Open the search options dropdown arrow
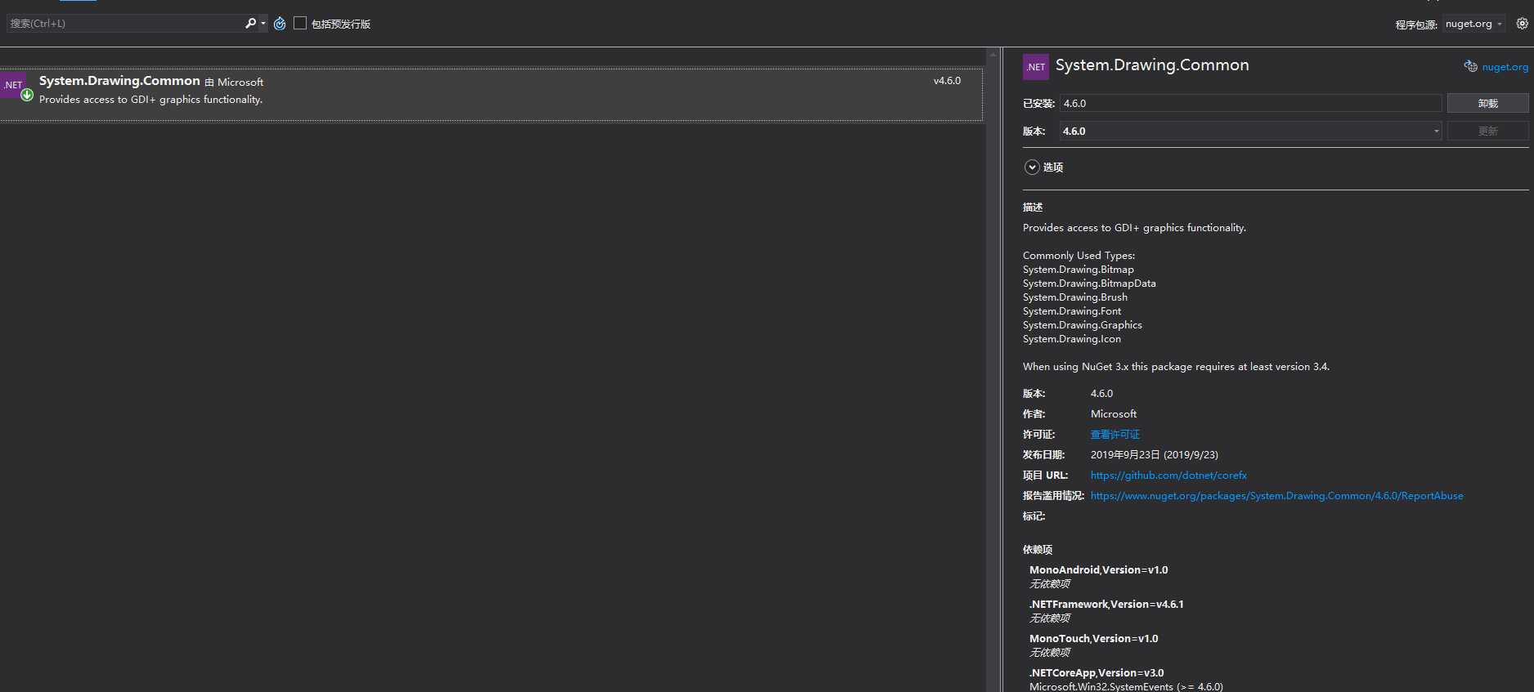Screen dimensions: 1534x692 click(263, 24)
